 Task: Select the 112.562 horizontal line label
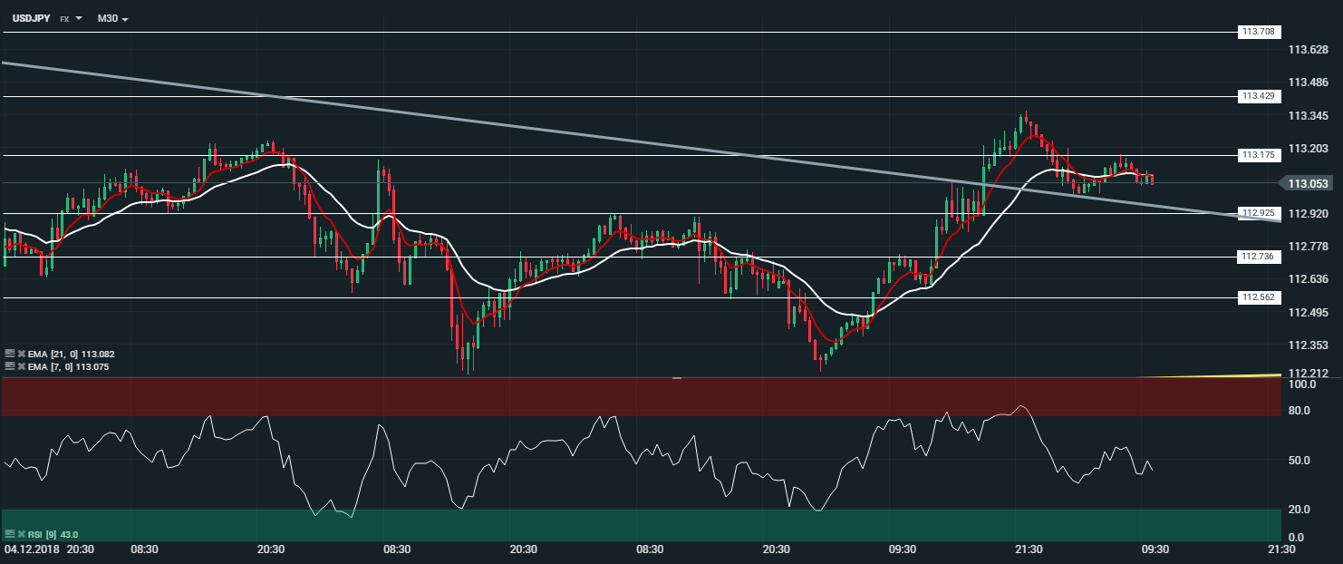coord(1259,297)
